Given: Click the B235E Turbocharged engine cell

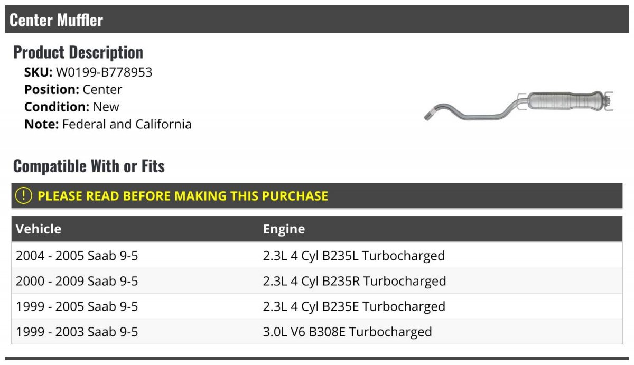Looking at the screenshot, I should [x=354, y=306].
